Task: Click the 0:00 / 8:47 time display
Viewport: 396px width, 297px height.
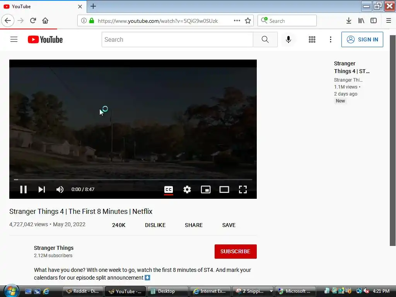Action: (83, 189)
